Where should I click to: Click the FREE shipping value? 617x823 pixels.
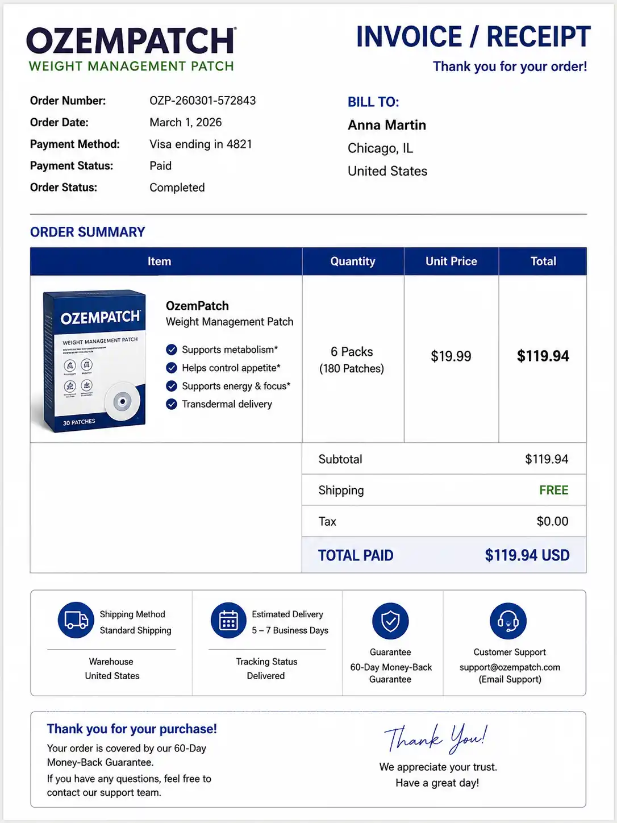pos(554,490)
